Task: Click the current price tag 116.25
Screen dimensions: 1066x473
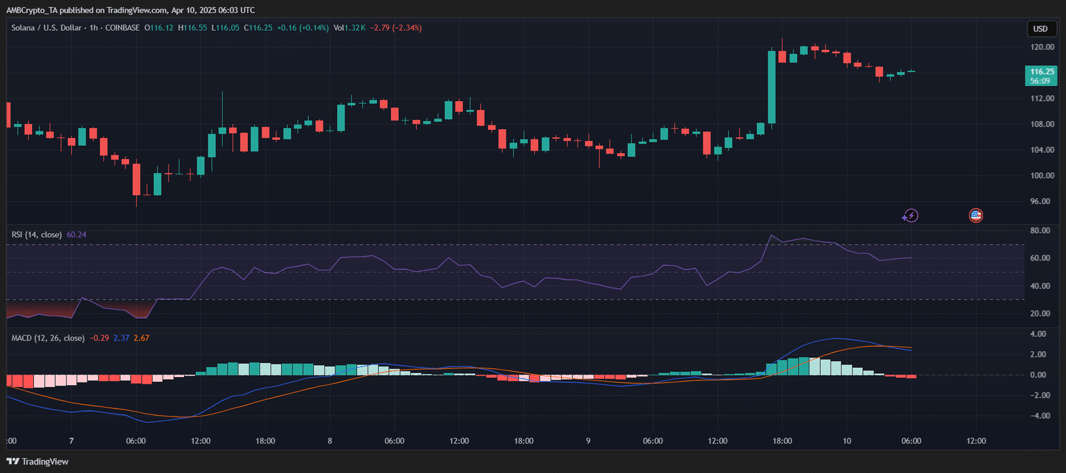Action: [x=1041, y=71]
